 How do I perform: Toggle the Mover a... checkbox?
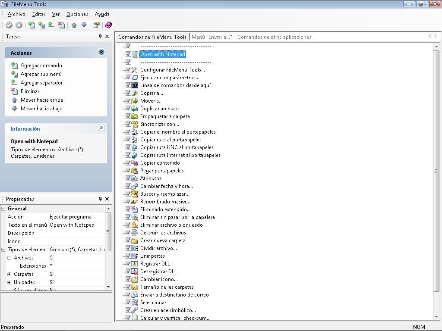(x=128, y=101)
